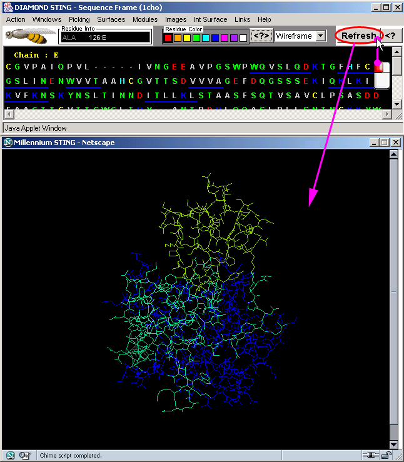Image resolution: width=404 pixels, height=462 pixels.
Task: Open the Int Surface menu
Action: point(211,19)
